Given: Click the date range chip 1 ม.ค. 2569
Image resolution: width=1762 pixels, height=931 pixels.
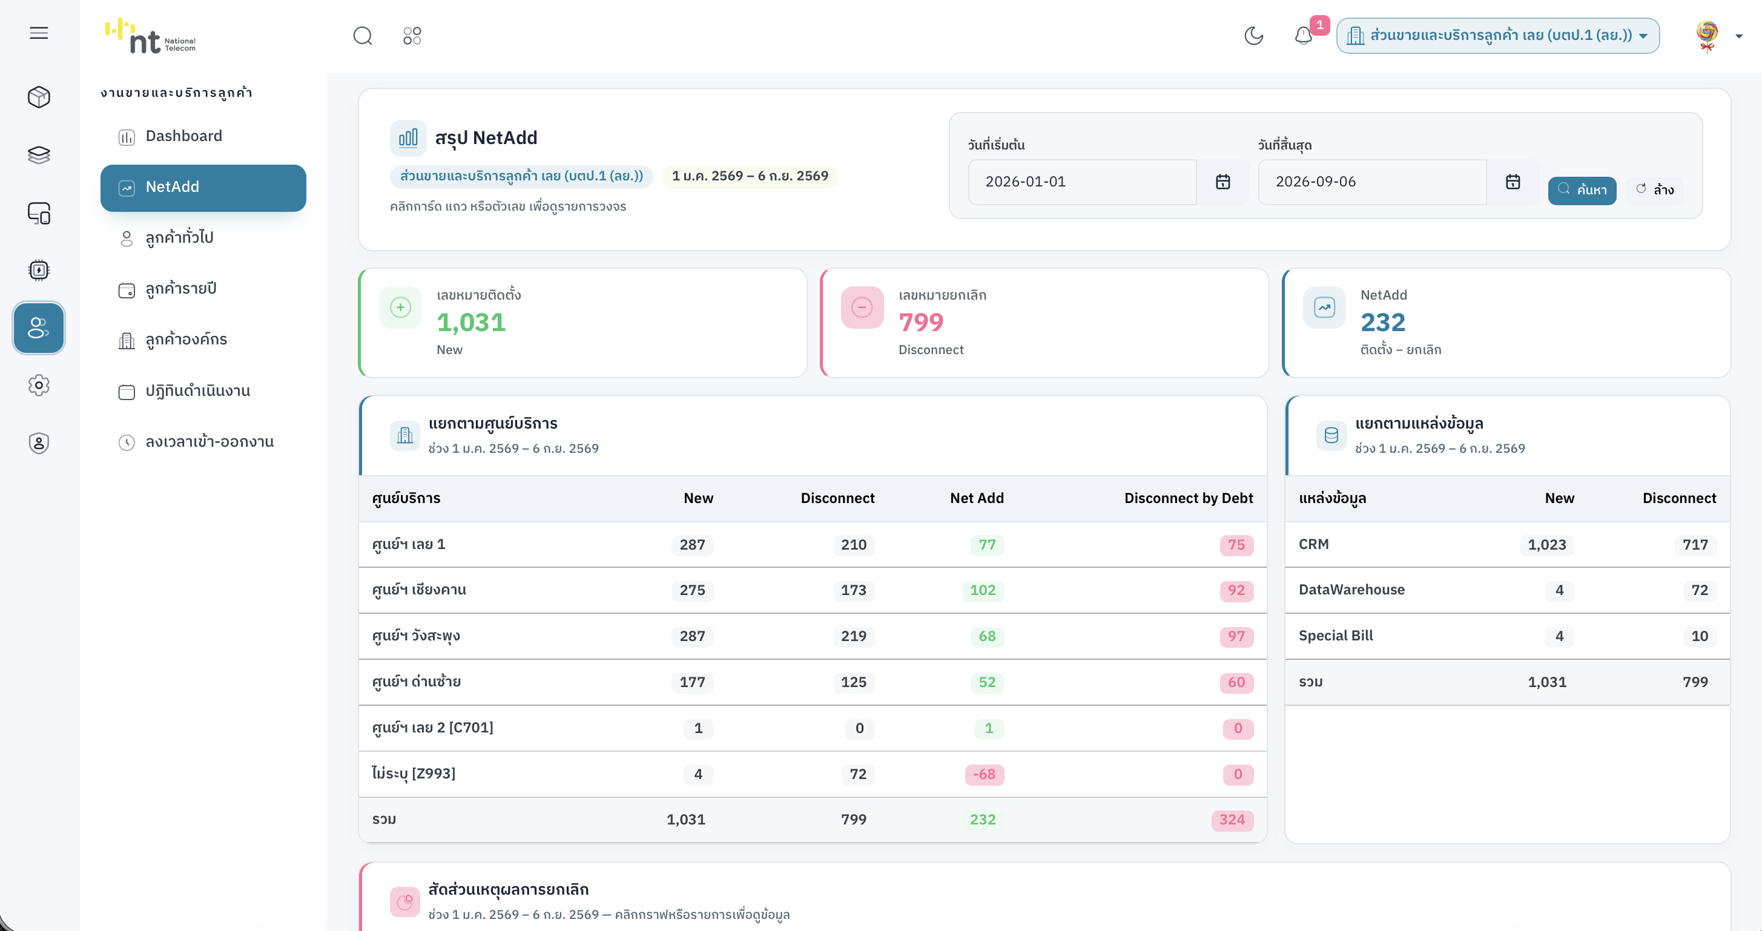Looking at the screenshot, I should point(750,177).
